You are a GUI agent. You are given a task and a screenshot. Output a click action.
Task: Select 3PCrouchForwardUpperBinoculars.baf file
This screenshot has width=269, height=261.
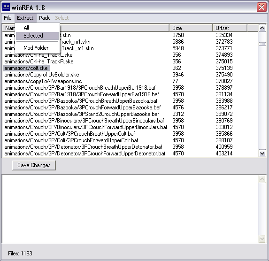pos(86,127)
